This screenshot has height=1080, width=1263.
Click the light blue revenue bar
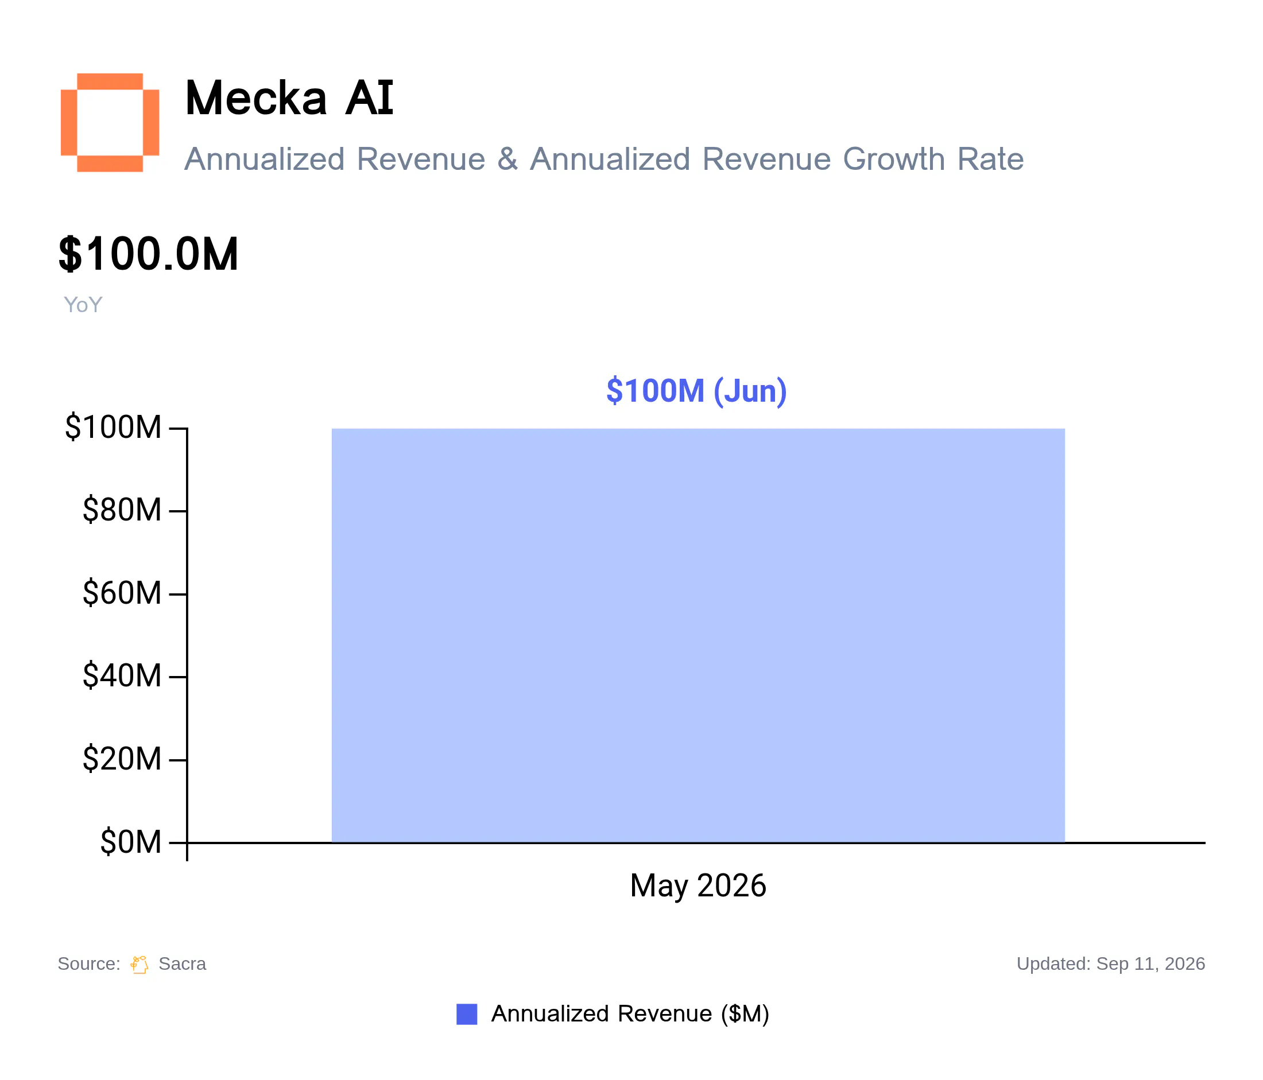[698, 635]
